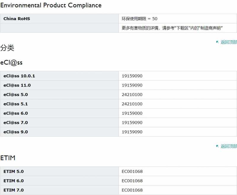Click eCl@ss 6.0 value 19159000
237x195 pixels.
pos(132,113)
